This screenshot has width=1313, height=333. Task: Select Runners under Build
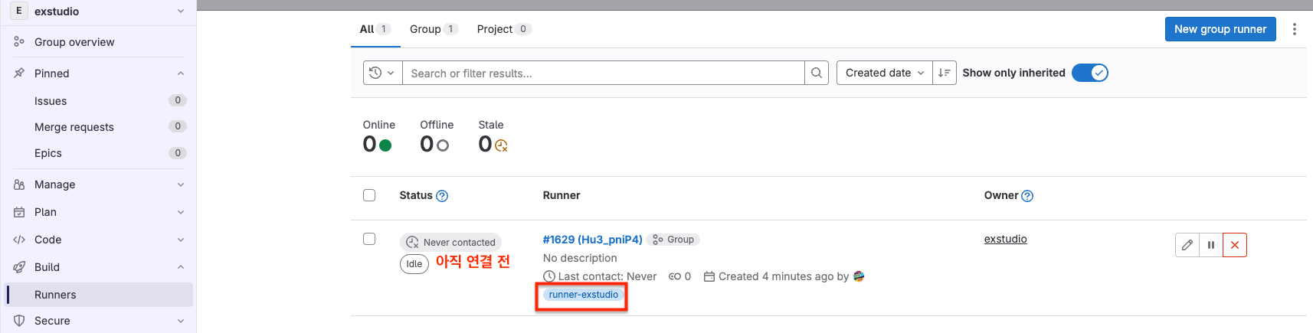tap(100, 295)
